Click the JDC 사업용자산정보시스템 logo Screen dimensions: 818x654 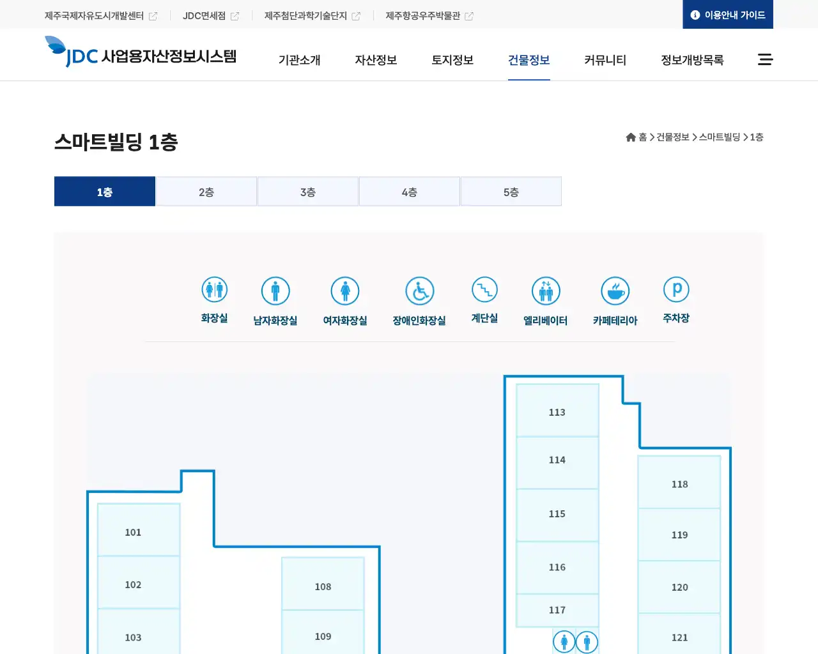click(x=141, y=52)
